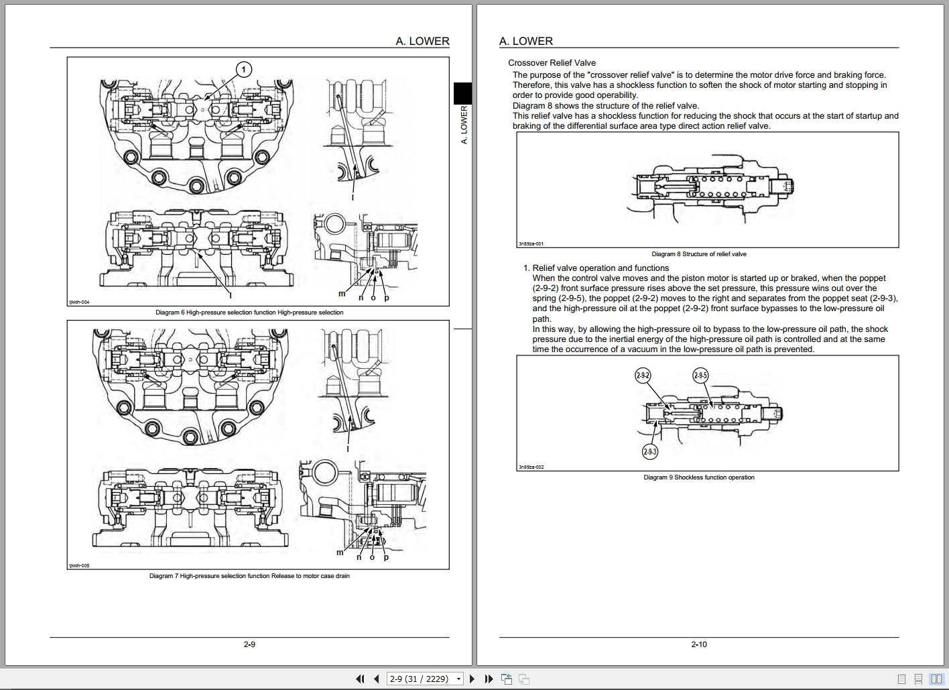Click the Diagram 7 caption text
The height and width of the screenshot is (690, 949).
click(x=249, y=575)
